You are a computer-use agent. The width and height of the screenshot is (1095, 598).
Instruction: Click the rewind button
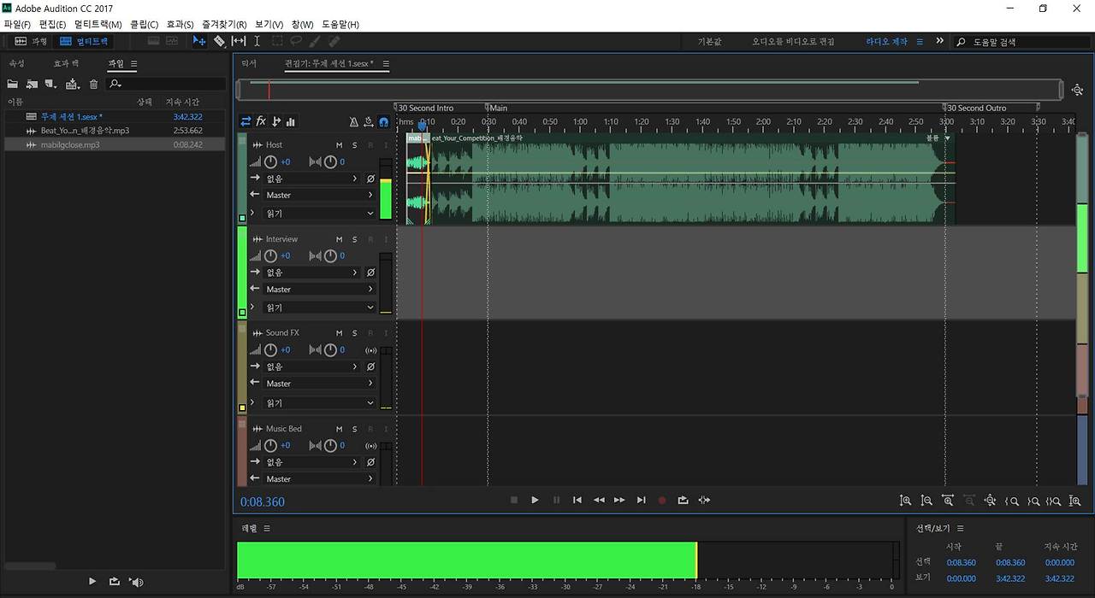tap(599, 500)
